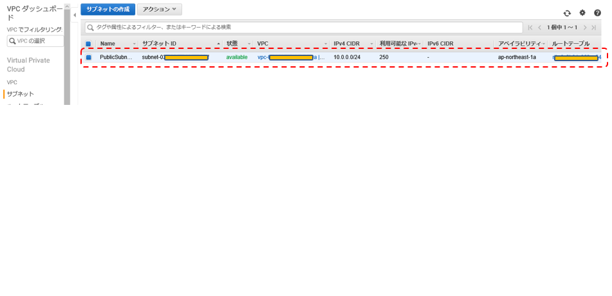Screen dimensions: 612x296
Task: Click the 1 個中 1～1 pagination text
Action: pos(562,27)
